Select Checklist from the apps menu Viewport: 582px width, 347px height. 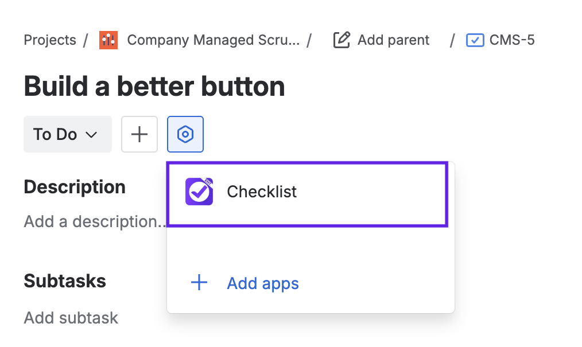pos(262,192)
